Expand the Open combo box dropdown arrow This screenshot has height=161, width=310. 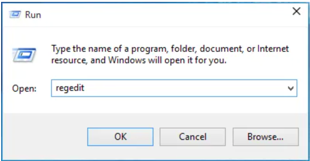coord(290,88)
